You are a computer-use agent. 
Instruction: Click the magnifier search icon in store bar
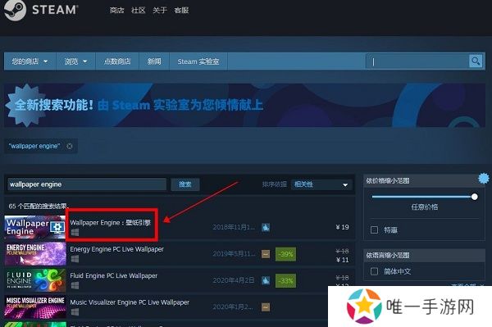(476, 61)
